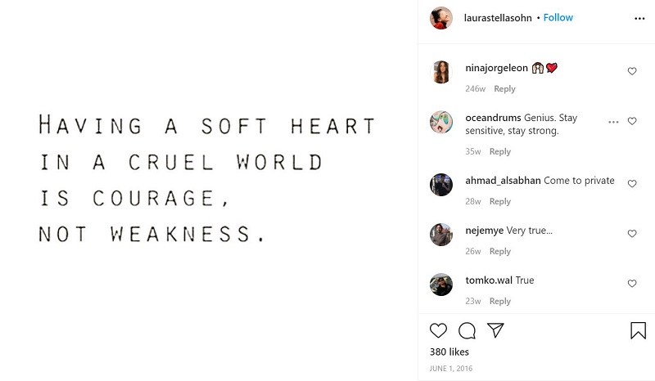
Task: Like the oceandrums comment
Action: pyautogui.click(x=632, y=122)
